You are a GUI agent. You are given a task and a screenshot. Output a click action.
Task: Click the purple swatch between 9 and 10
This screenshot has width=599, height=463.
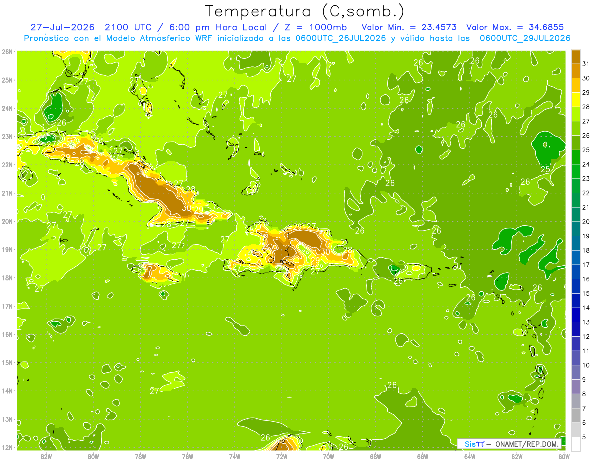pos(576,372)
